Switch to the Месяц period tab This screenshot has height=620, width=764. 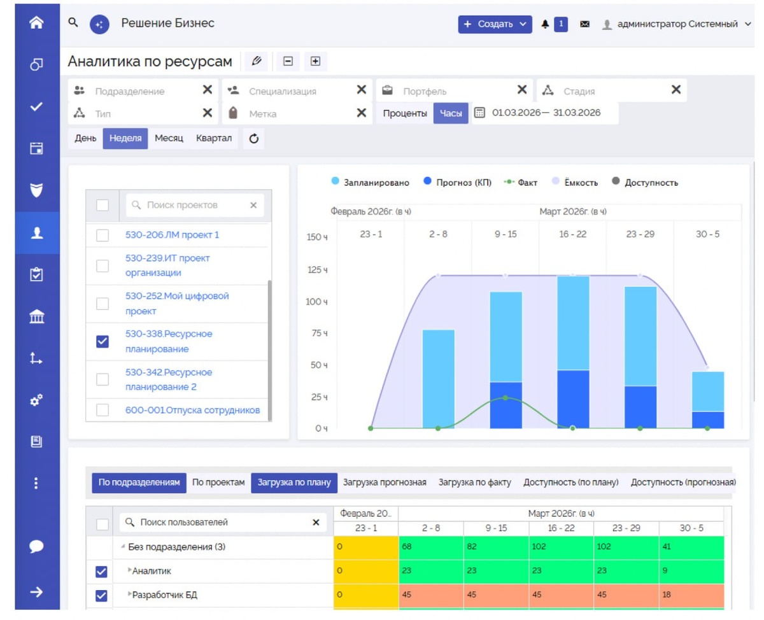pos(169,139)
